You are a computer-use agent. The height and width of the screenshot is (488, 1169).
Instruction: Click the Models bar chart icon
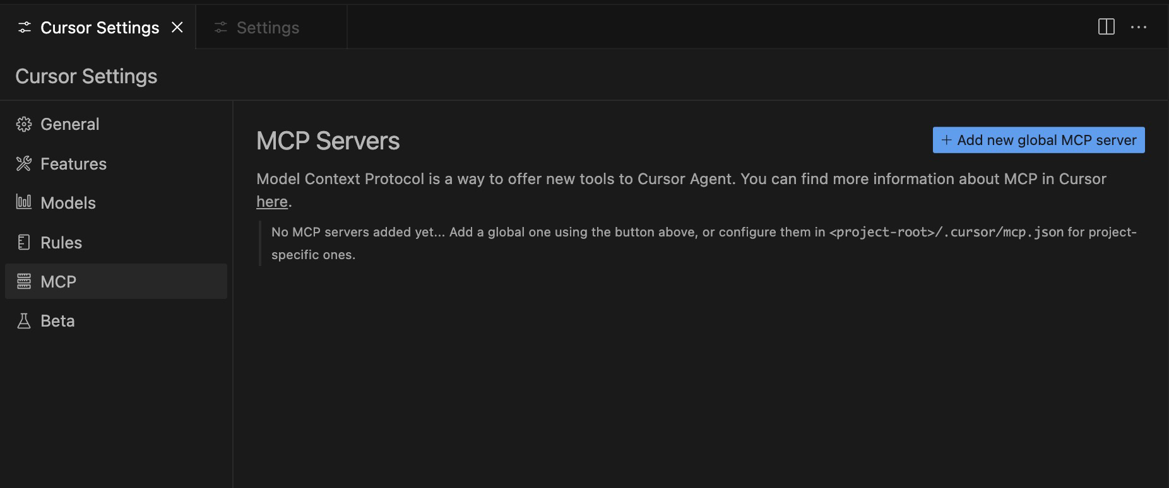pyautogui.click(x=24, y=202)
